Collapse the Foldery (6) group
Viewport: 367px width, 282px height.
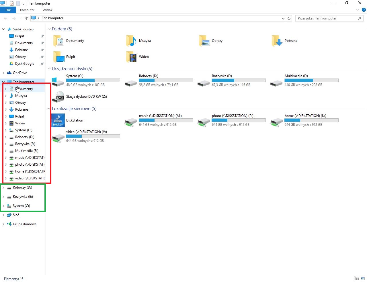pyautogui.click(x=49, y=29)
